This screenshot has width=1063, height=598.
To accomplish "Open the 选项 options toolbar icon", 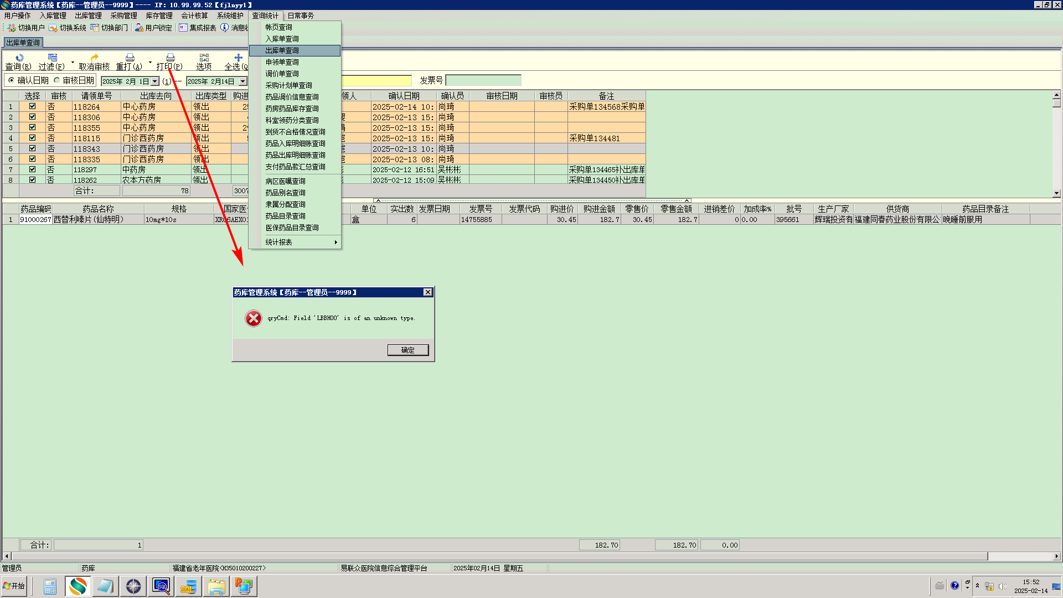I will pyautogui.click(x=204, y=58).
